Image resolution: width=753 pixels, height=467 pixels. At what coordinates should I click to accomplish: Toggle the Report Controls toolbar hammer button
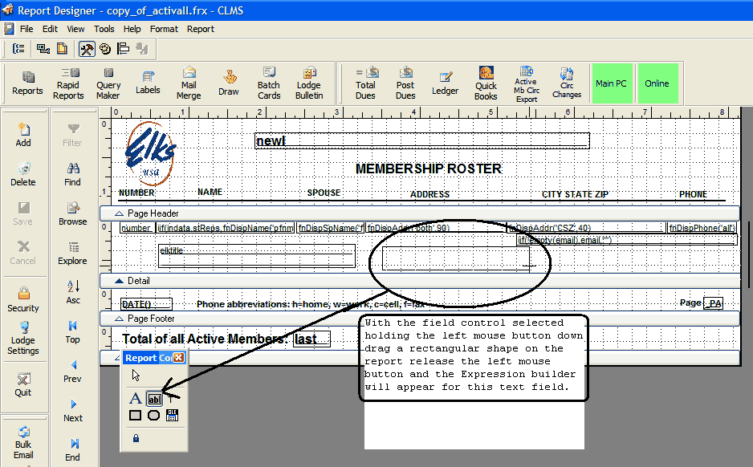click(x=87, y=49)
